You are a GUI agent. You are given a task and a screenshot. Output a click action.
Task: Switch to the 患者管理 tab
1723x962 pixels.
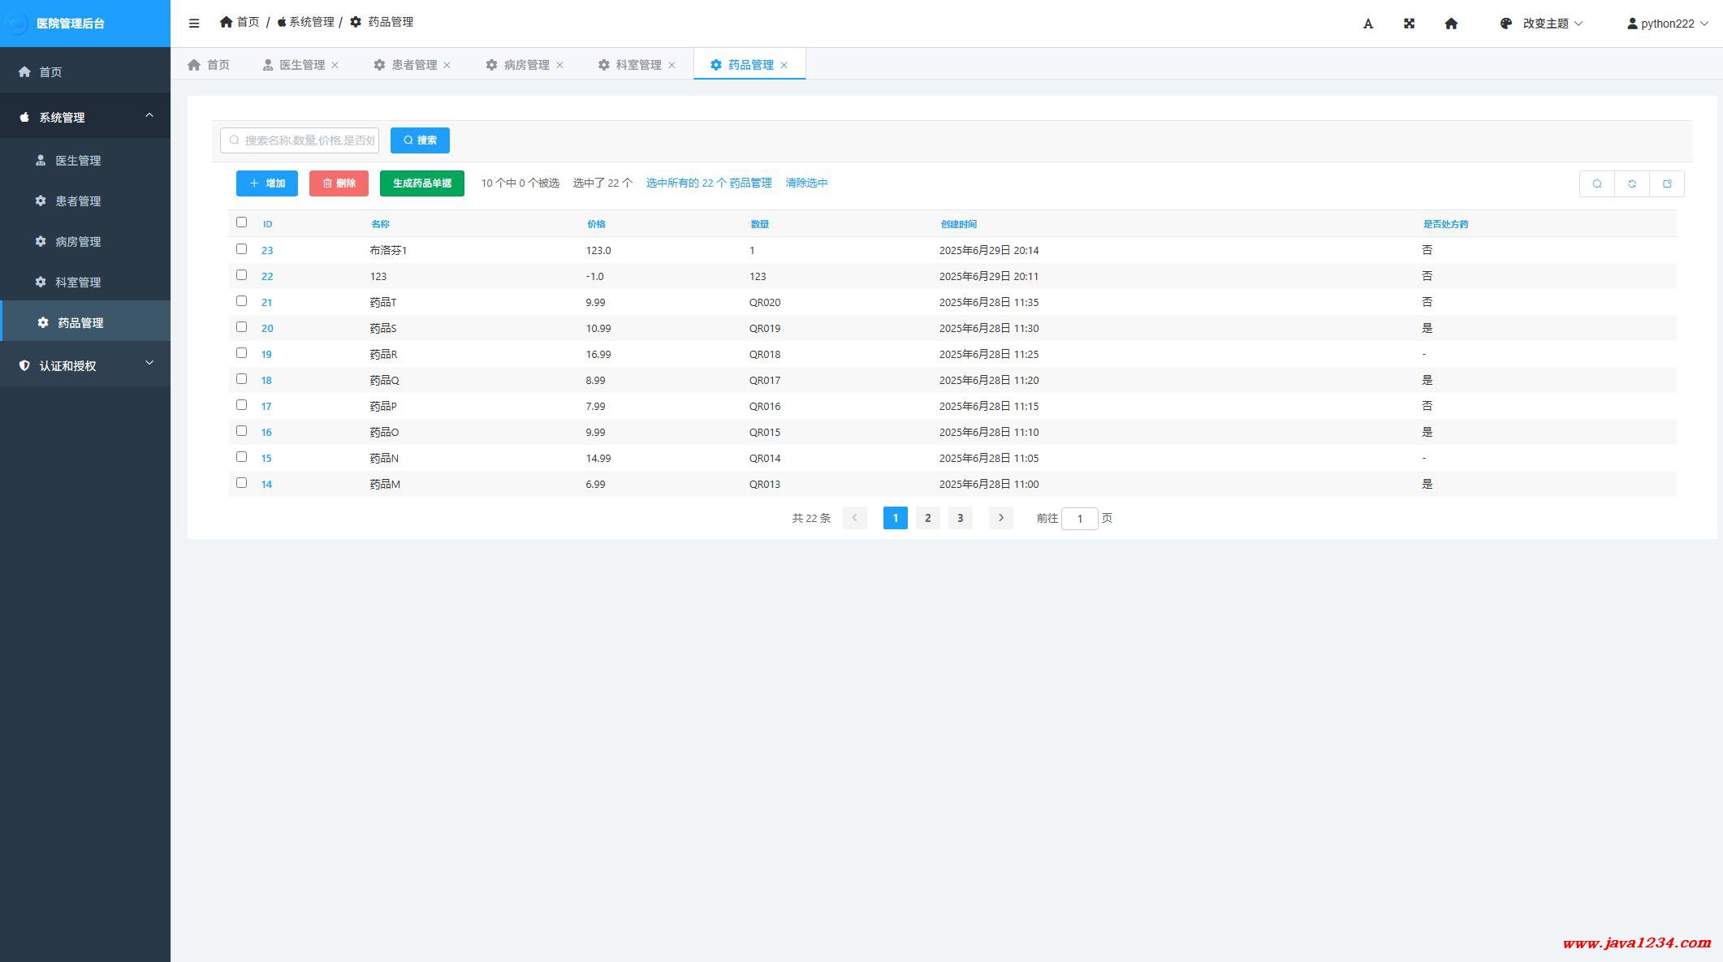tap(412, 65)
